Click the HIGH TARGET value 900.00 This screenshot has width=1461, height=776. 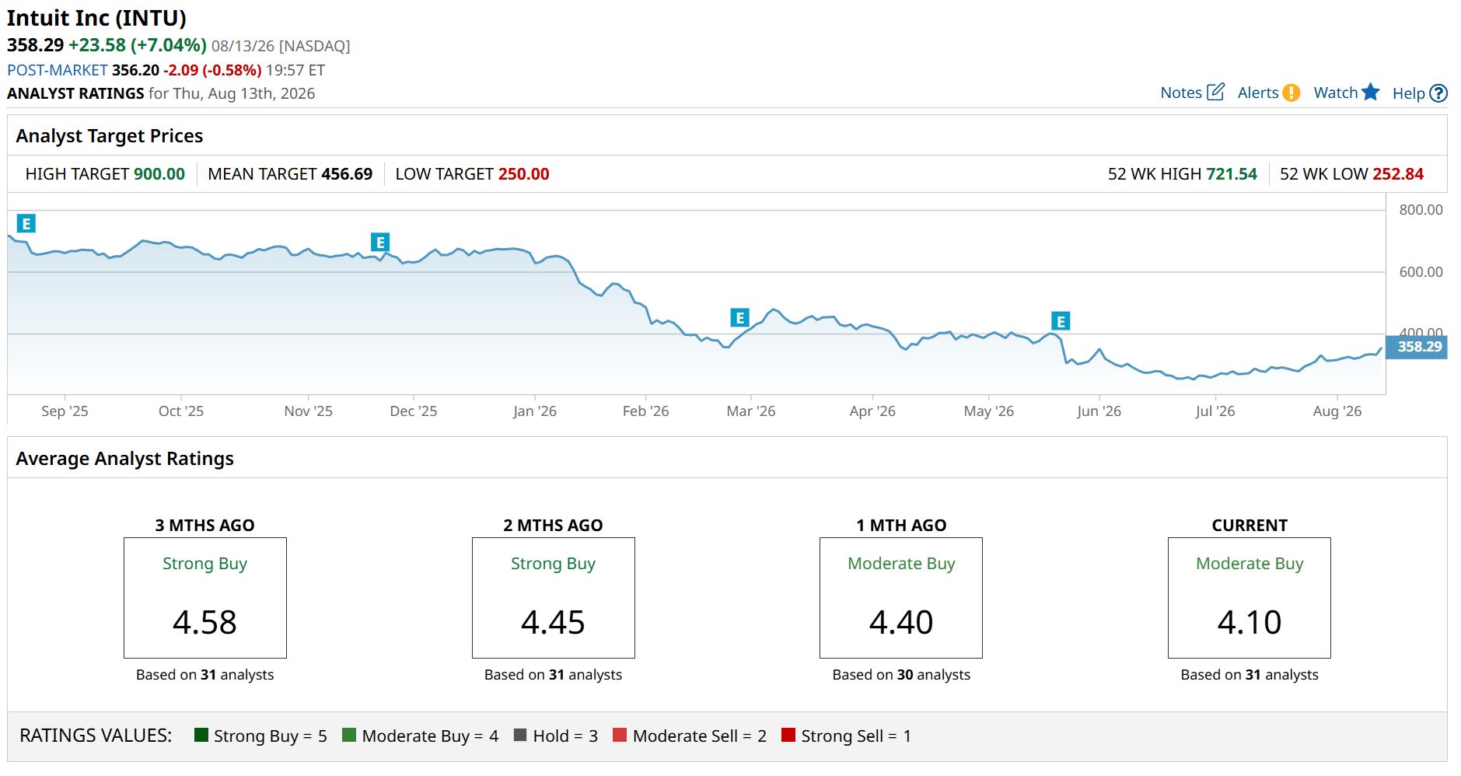pos(159,174)
